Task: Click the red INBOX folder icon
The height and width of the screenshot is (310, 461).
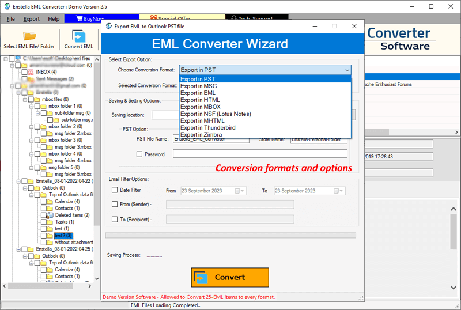Action: point(31,72)
